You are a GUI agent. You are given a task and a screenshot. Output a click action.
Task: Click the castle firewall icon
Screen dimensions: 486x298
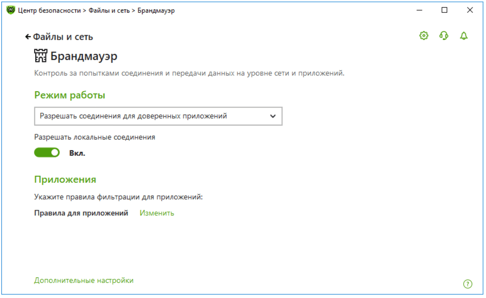(41, 56)
